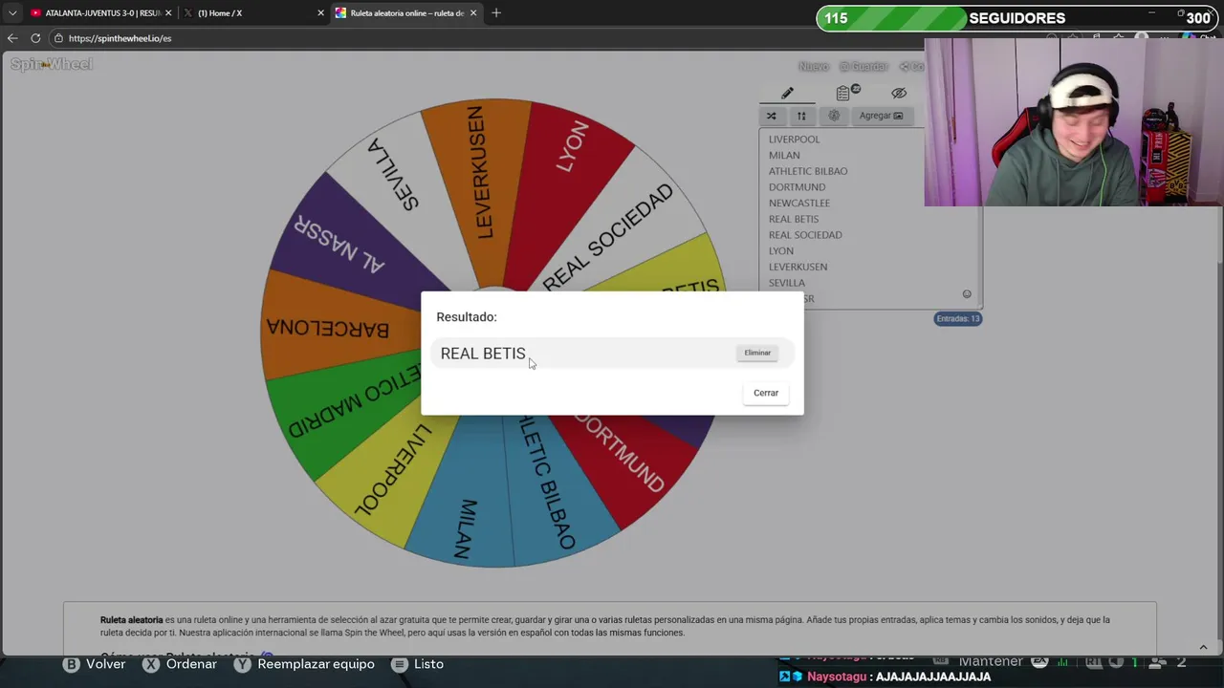Close the Ruleta aleatoria tab
The height and width of the screenshot is (688, 1224).
[x=472, y=13]
